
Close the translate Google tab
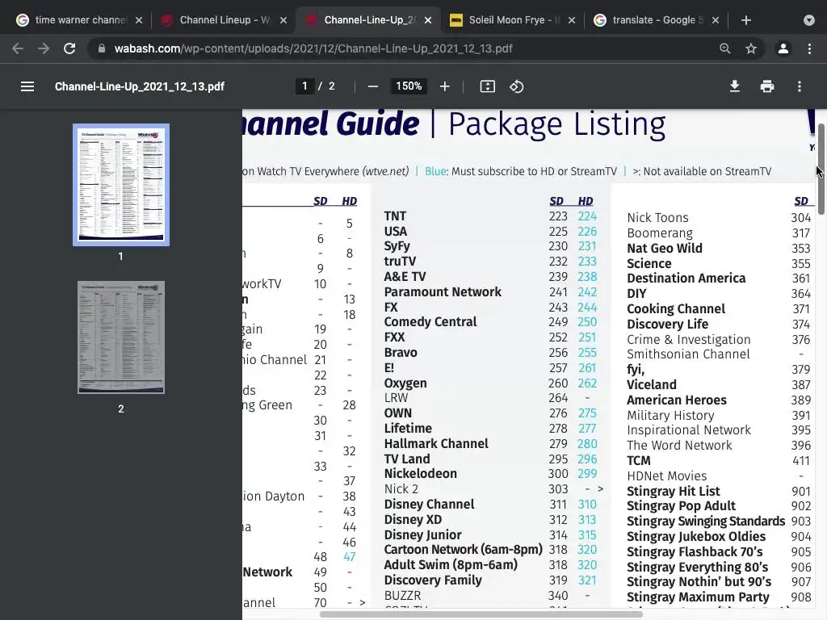click(x=716, y=20)
